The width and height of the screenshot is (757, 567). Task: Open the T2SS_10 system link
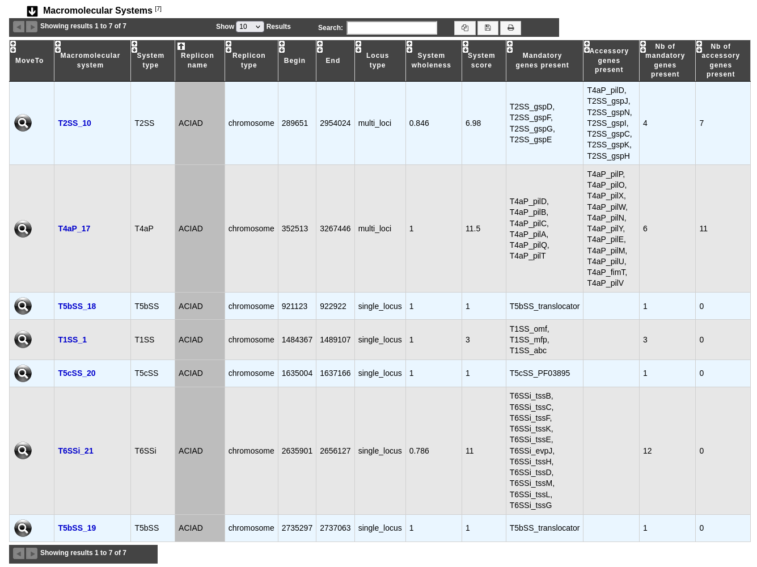[x=74, y=123]
